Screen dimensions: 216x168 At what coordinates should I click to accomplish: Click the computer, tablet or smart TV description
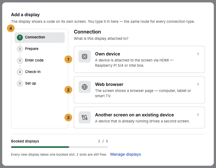tap(143, 93)
